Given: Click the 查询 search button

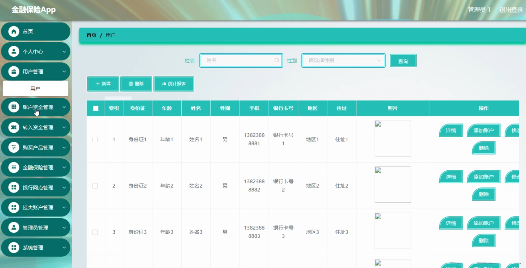Looking at the screenshot, I should [403, 61].
